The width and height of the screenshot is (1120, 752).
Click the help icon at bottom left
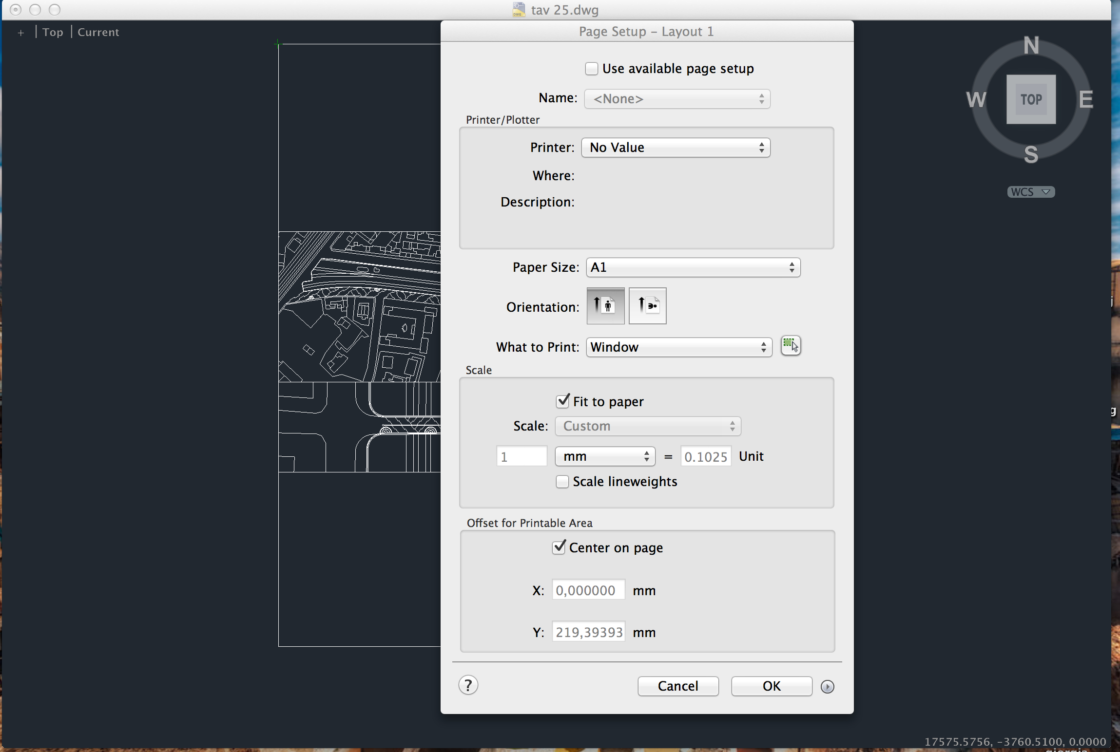point(468,685)
